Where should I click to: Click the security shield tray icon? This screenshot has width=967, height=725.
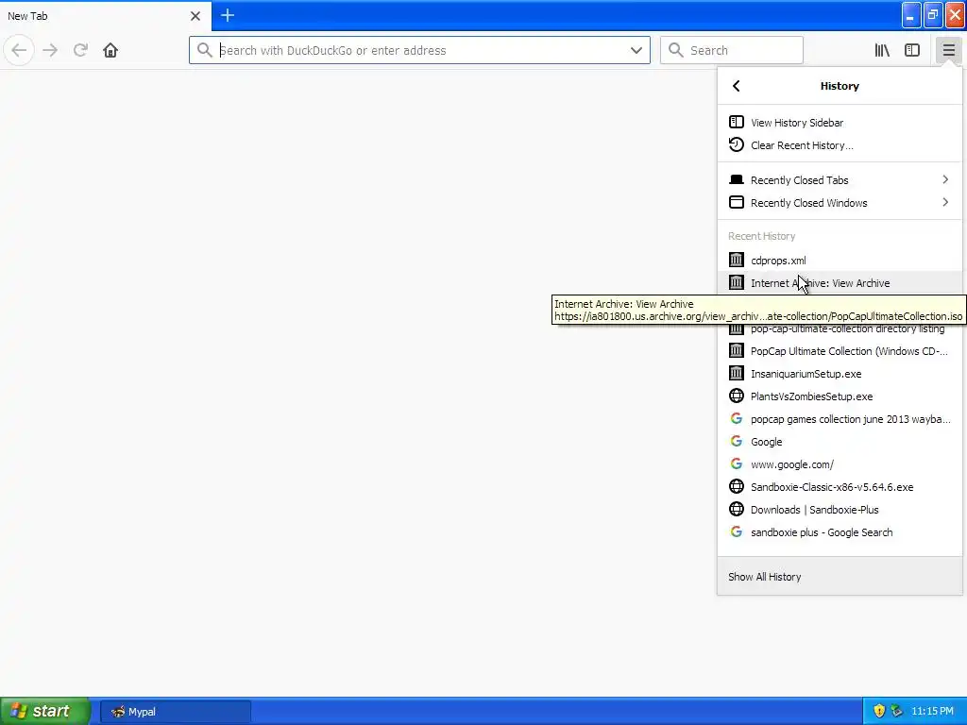point(879,711)
